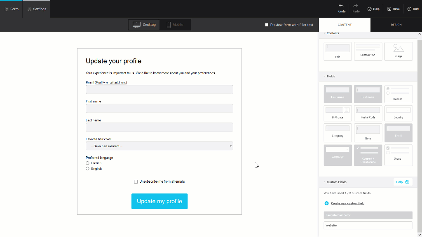Add an Image content block
Image resolution: width=422 pixels, height=237 pixels.
coord(398,51)
